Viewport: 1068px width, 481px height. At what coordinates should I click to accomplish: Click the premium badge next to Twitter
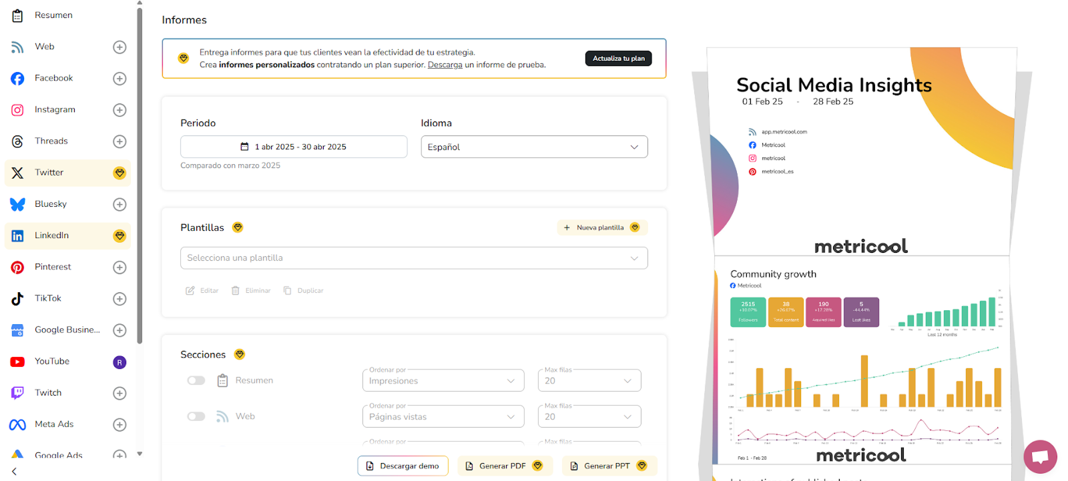coord(119,173)
